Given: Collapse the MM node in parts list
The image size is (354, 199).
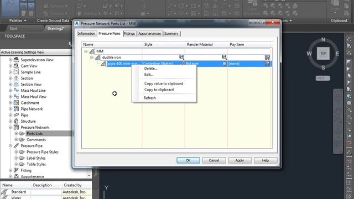Looking at the screenshot, I should tap(86, 51).
